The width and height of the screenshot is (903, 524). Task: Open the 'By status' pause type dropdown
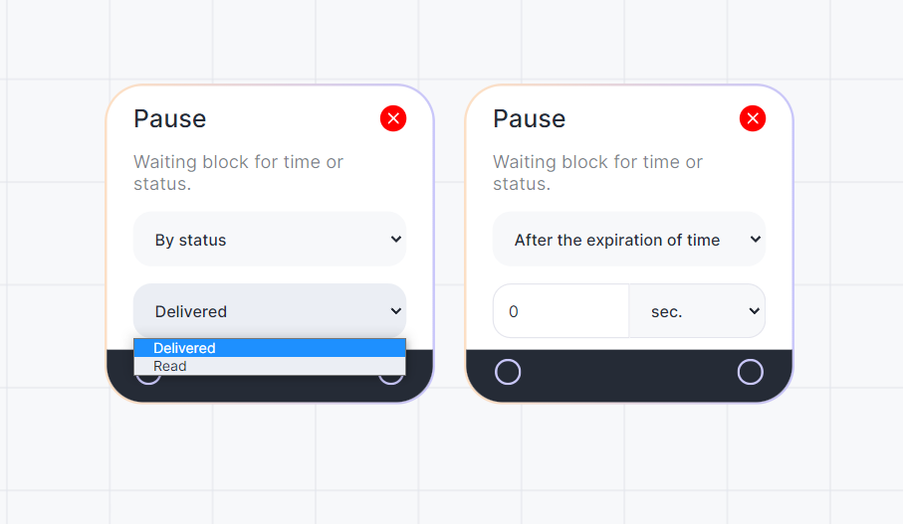(x=270, y=240)
